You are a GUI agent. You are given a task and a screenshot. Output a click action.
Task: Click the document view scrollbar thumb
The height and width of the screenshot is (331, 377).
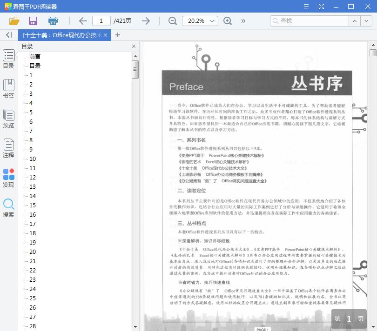coord(373,53)
